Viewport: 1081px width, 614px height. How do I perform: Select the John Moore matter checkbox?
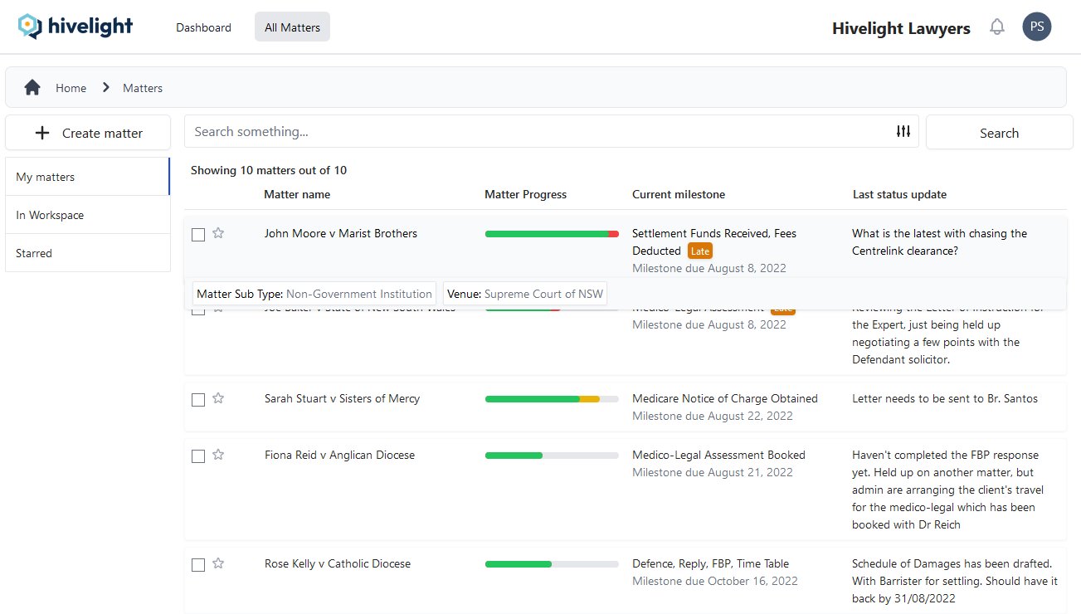pyautogui.click(x=197, y=234)
